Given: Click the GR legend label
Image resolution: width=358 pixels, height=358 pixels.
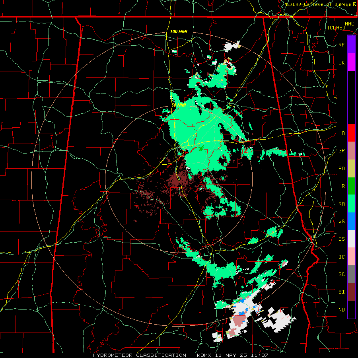Looking at the screenshot, I should point(341,151).
